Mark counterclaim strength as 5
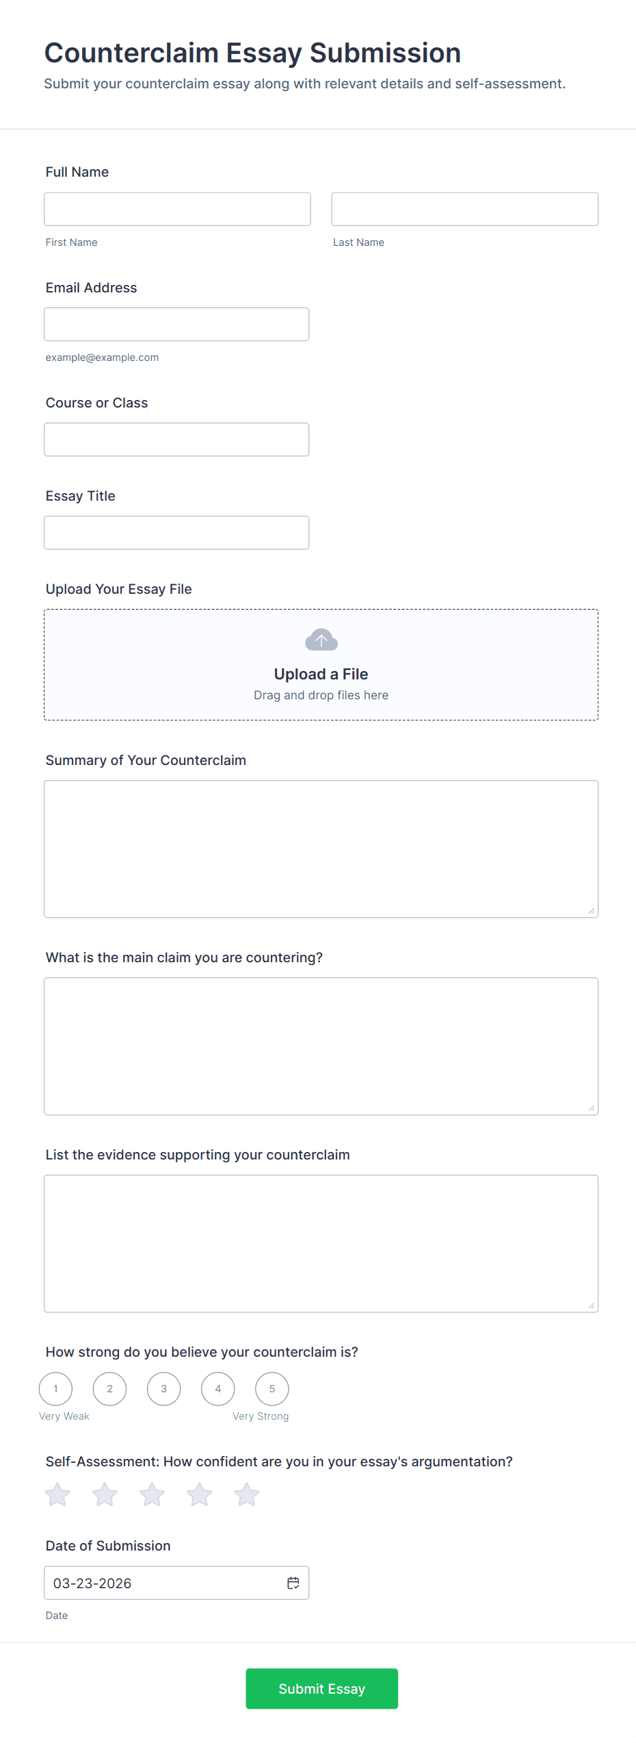 pyautogui.click(x=272, y=1389)
